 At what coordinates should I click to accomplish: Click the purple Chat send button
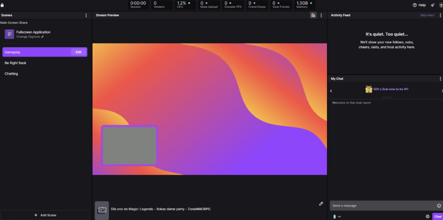pos(438,217)
